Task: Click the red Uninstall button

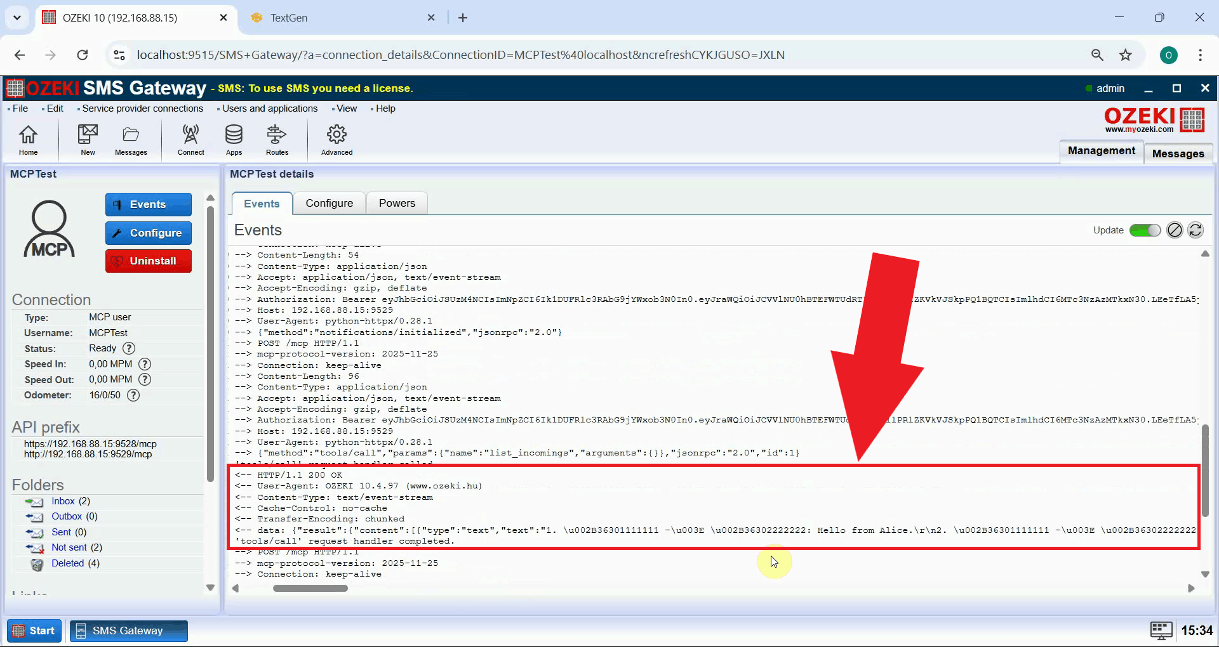Action: pyautogui.click(x=148, y=261)
